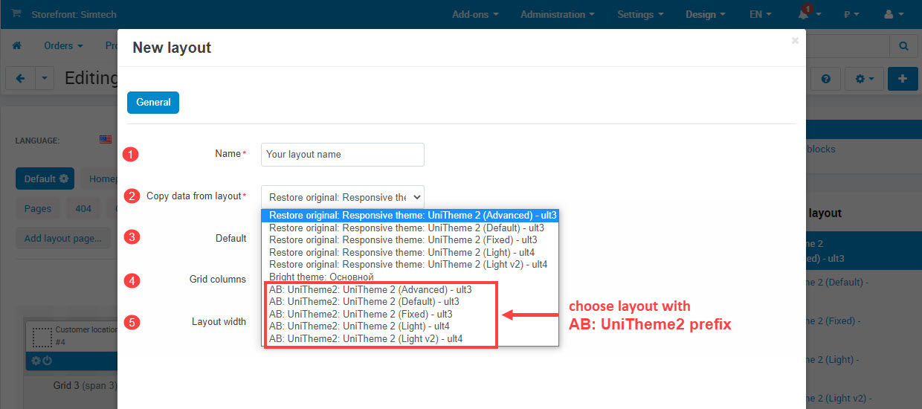Viewport: 922px width, 409px height.
Task: Choose AB: UniTheme2 (Advanced) - ult3 option
Action: [x=410, y=289]
